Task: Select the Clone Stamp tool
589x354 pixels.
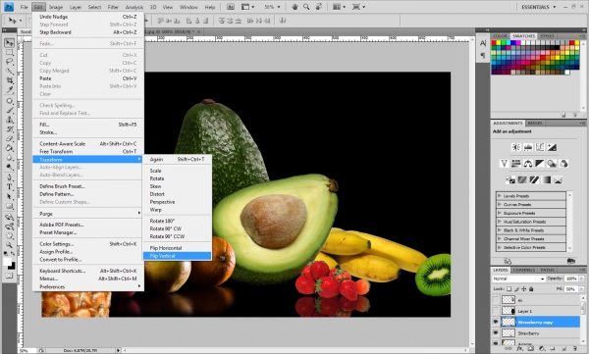Action: pyautogui.click(x=10, y=120)
